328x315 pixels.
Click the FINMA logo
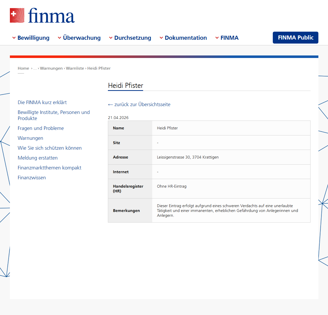click(42, 15)
